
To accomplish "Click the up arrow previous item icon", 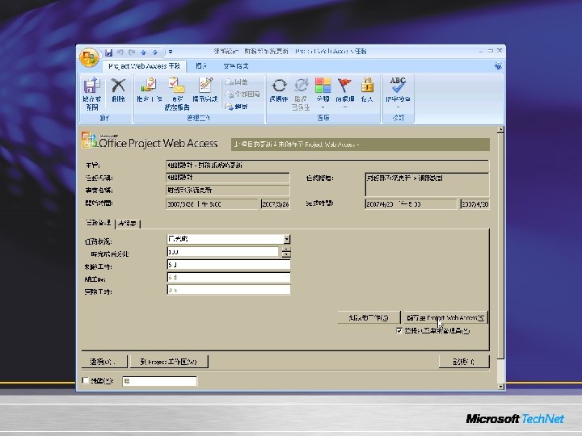I will point(143,52).
